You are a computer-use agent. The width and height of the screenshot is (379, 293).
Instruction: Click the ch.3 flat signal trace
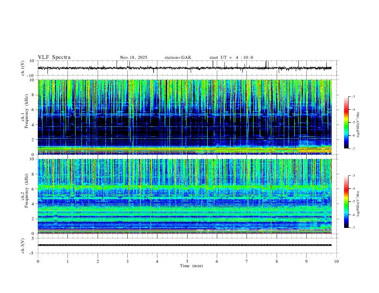pos(185,245)
